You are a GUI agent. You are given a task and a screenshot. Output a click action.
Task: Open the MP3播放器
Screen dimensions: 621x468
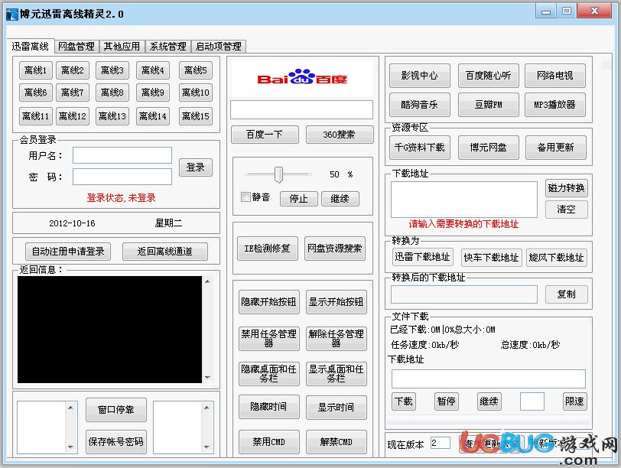tap(555, 105)
